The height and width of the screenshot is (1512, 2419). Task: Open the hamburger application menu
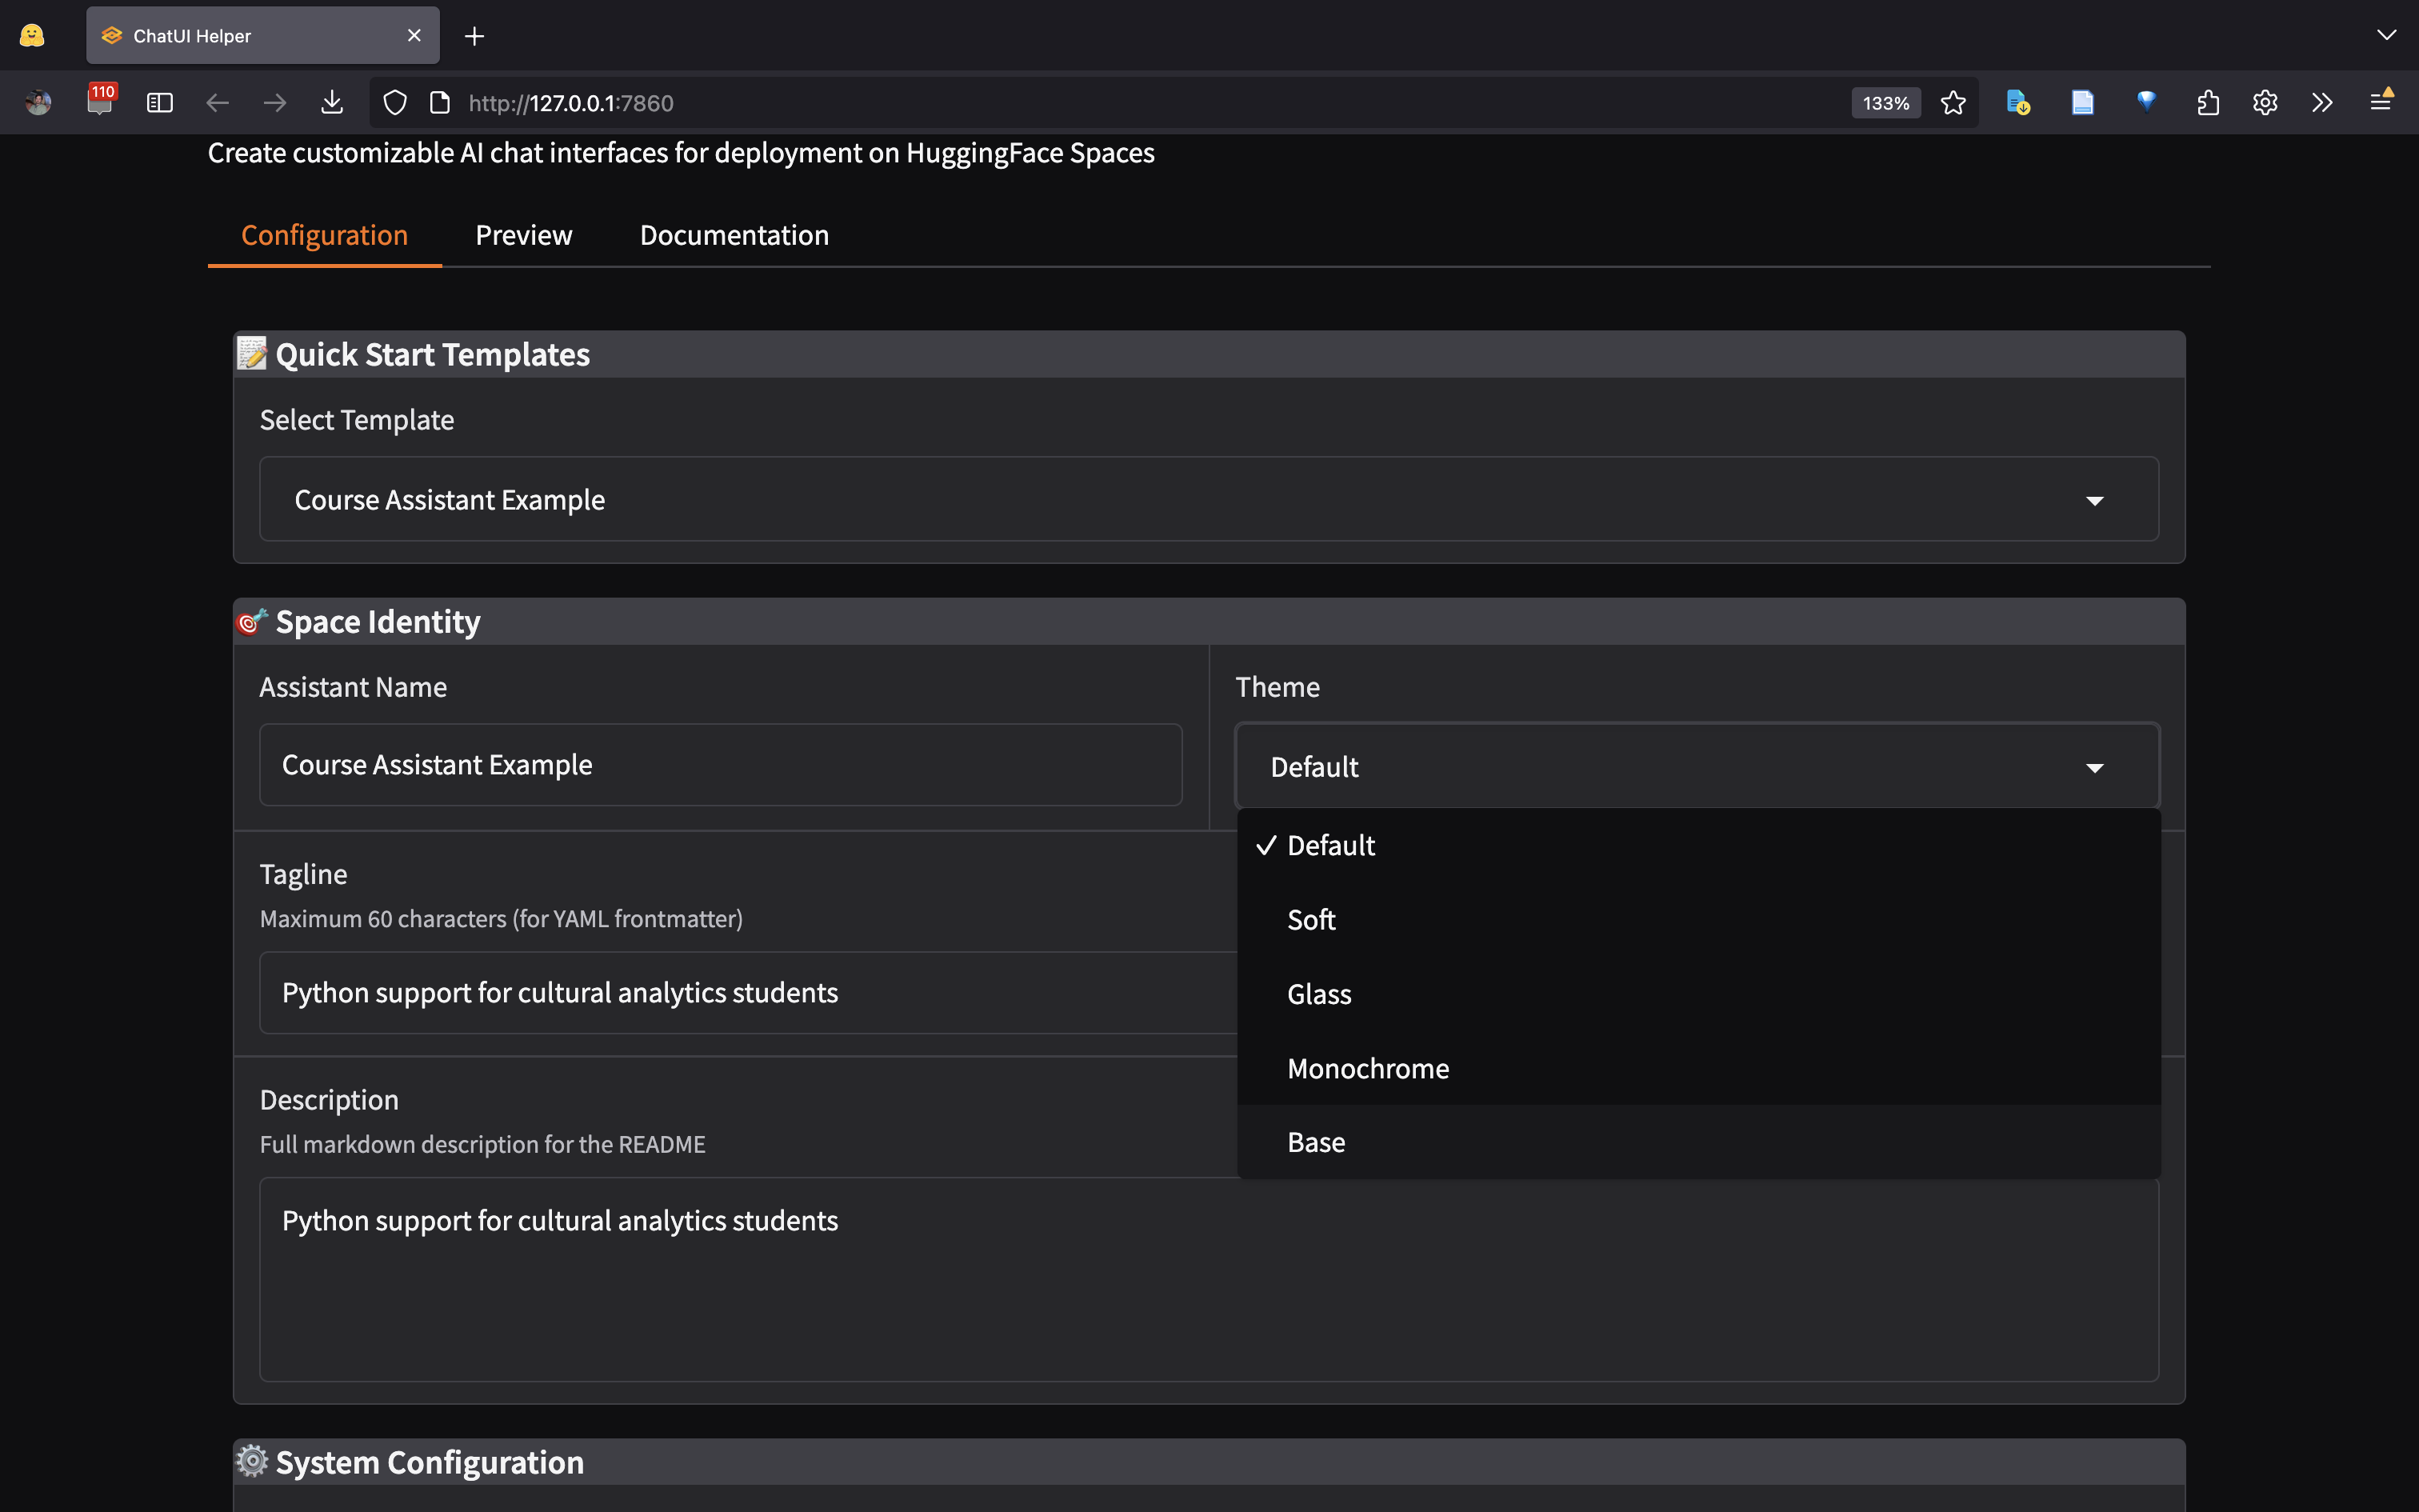[x=2380, y=103]
